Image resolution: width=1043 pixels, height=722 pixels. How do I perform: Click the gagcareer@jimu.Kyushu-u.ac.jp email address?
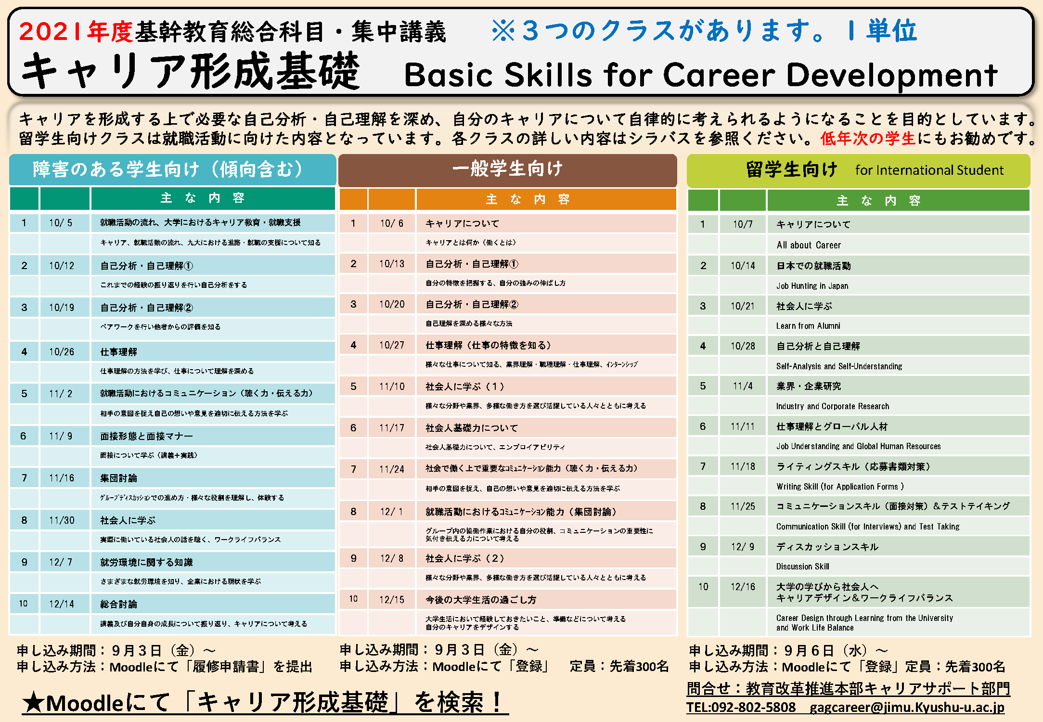click(907, 707)
